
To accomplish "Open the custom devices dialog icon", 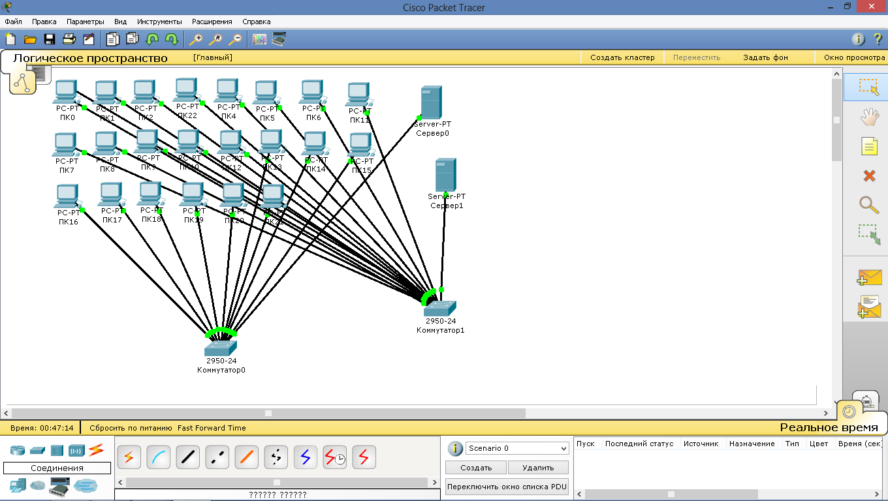I will pyautogui.click(x=279, y=39).
